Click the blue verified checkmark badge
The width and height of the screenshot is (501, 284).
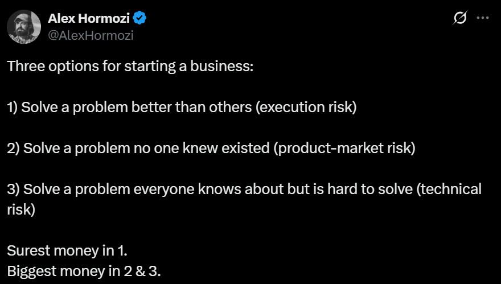[140, 18]
